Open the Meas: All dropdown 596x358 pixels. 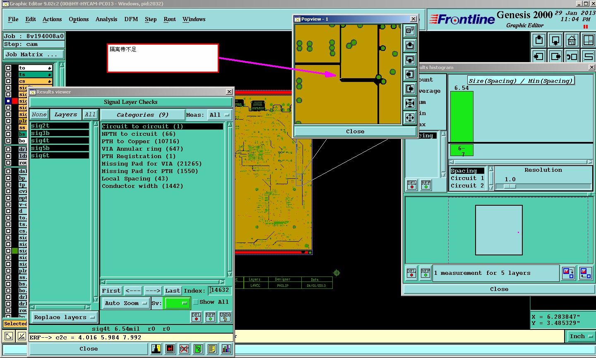tap(219, 115)
